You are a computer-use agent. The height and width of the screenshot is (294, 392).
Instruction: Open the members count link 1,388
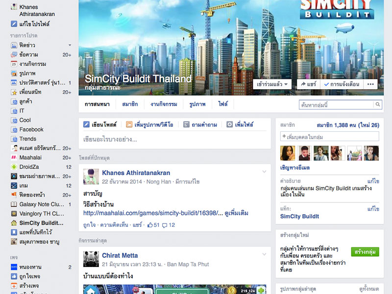coord(348,125)
